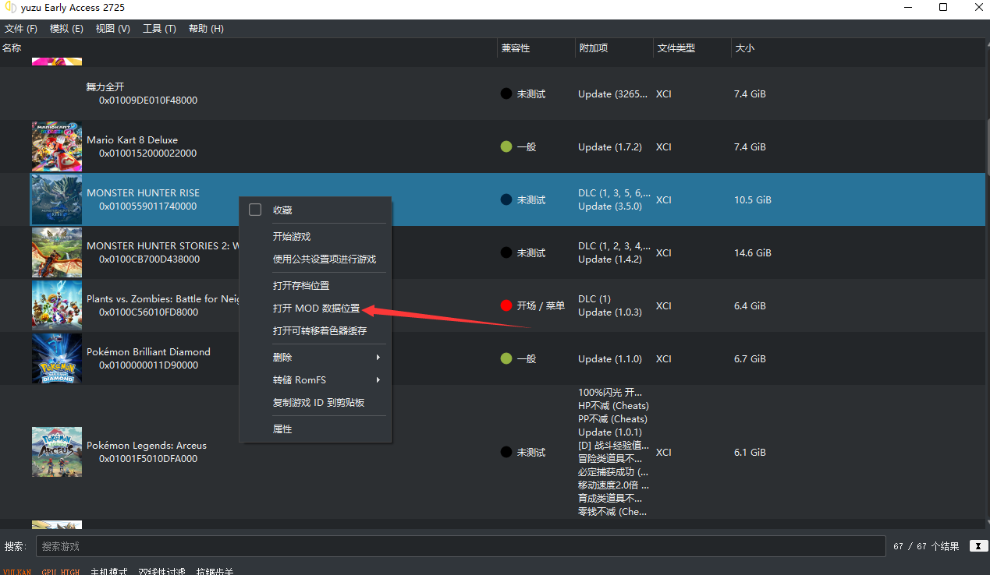Toggle the 双线性过滤 filter indicator

(162, 571)
